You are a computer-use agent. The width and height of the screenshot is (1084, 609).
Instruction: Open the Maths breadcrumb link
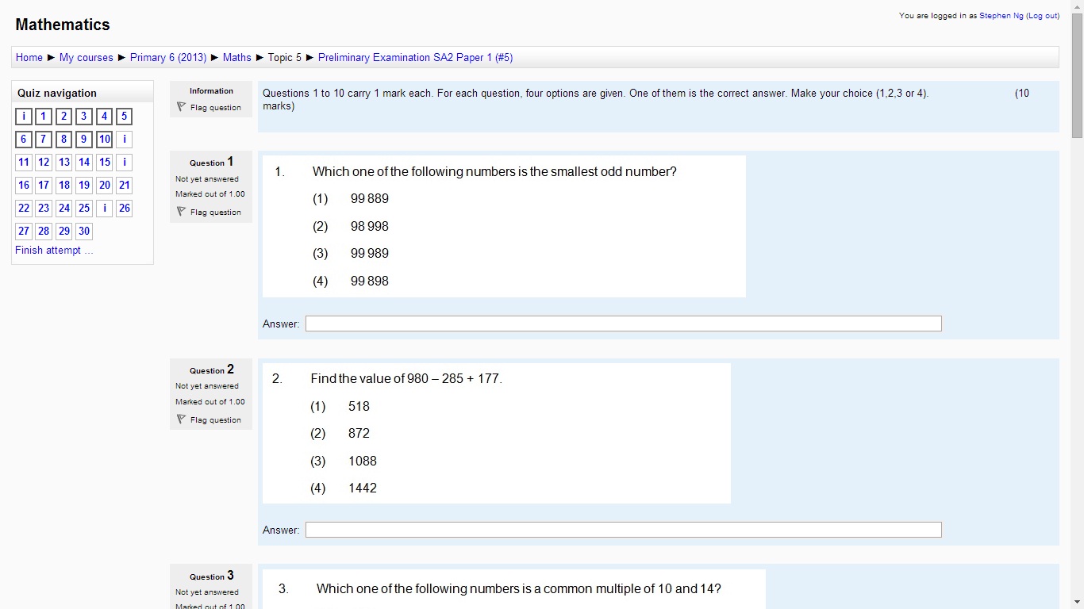(x=237, y=57)
